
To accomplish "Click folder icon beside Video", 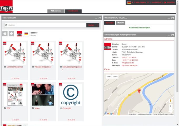I will click(33, 108).
